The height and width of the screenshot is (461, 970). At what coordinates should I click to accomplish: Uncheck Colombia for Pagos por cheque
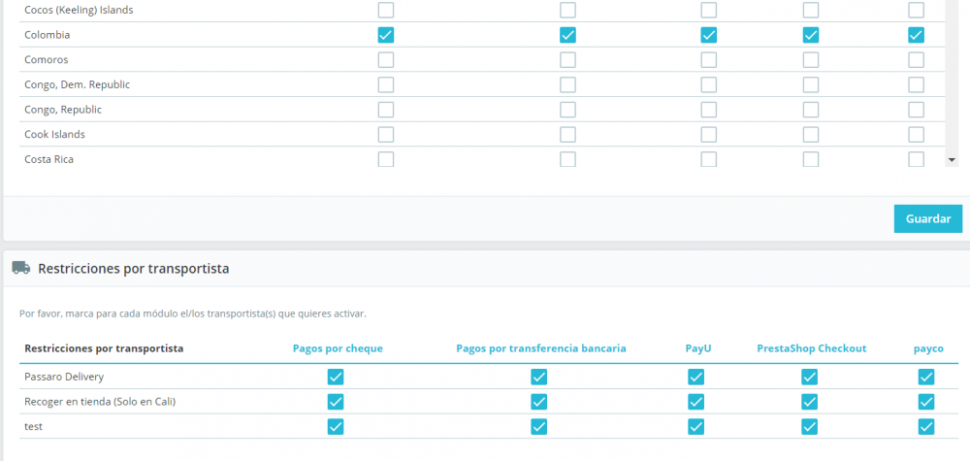pos(386,35)
